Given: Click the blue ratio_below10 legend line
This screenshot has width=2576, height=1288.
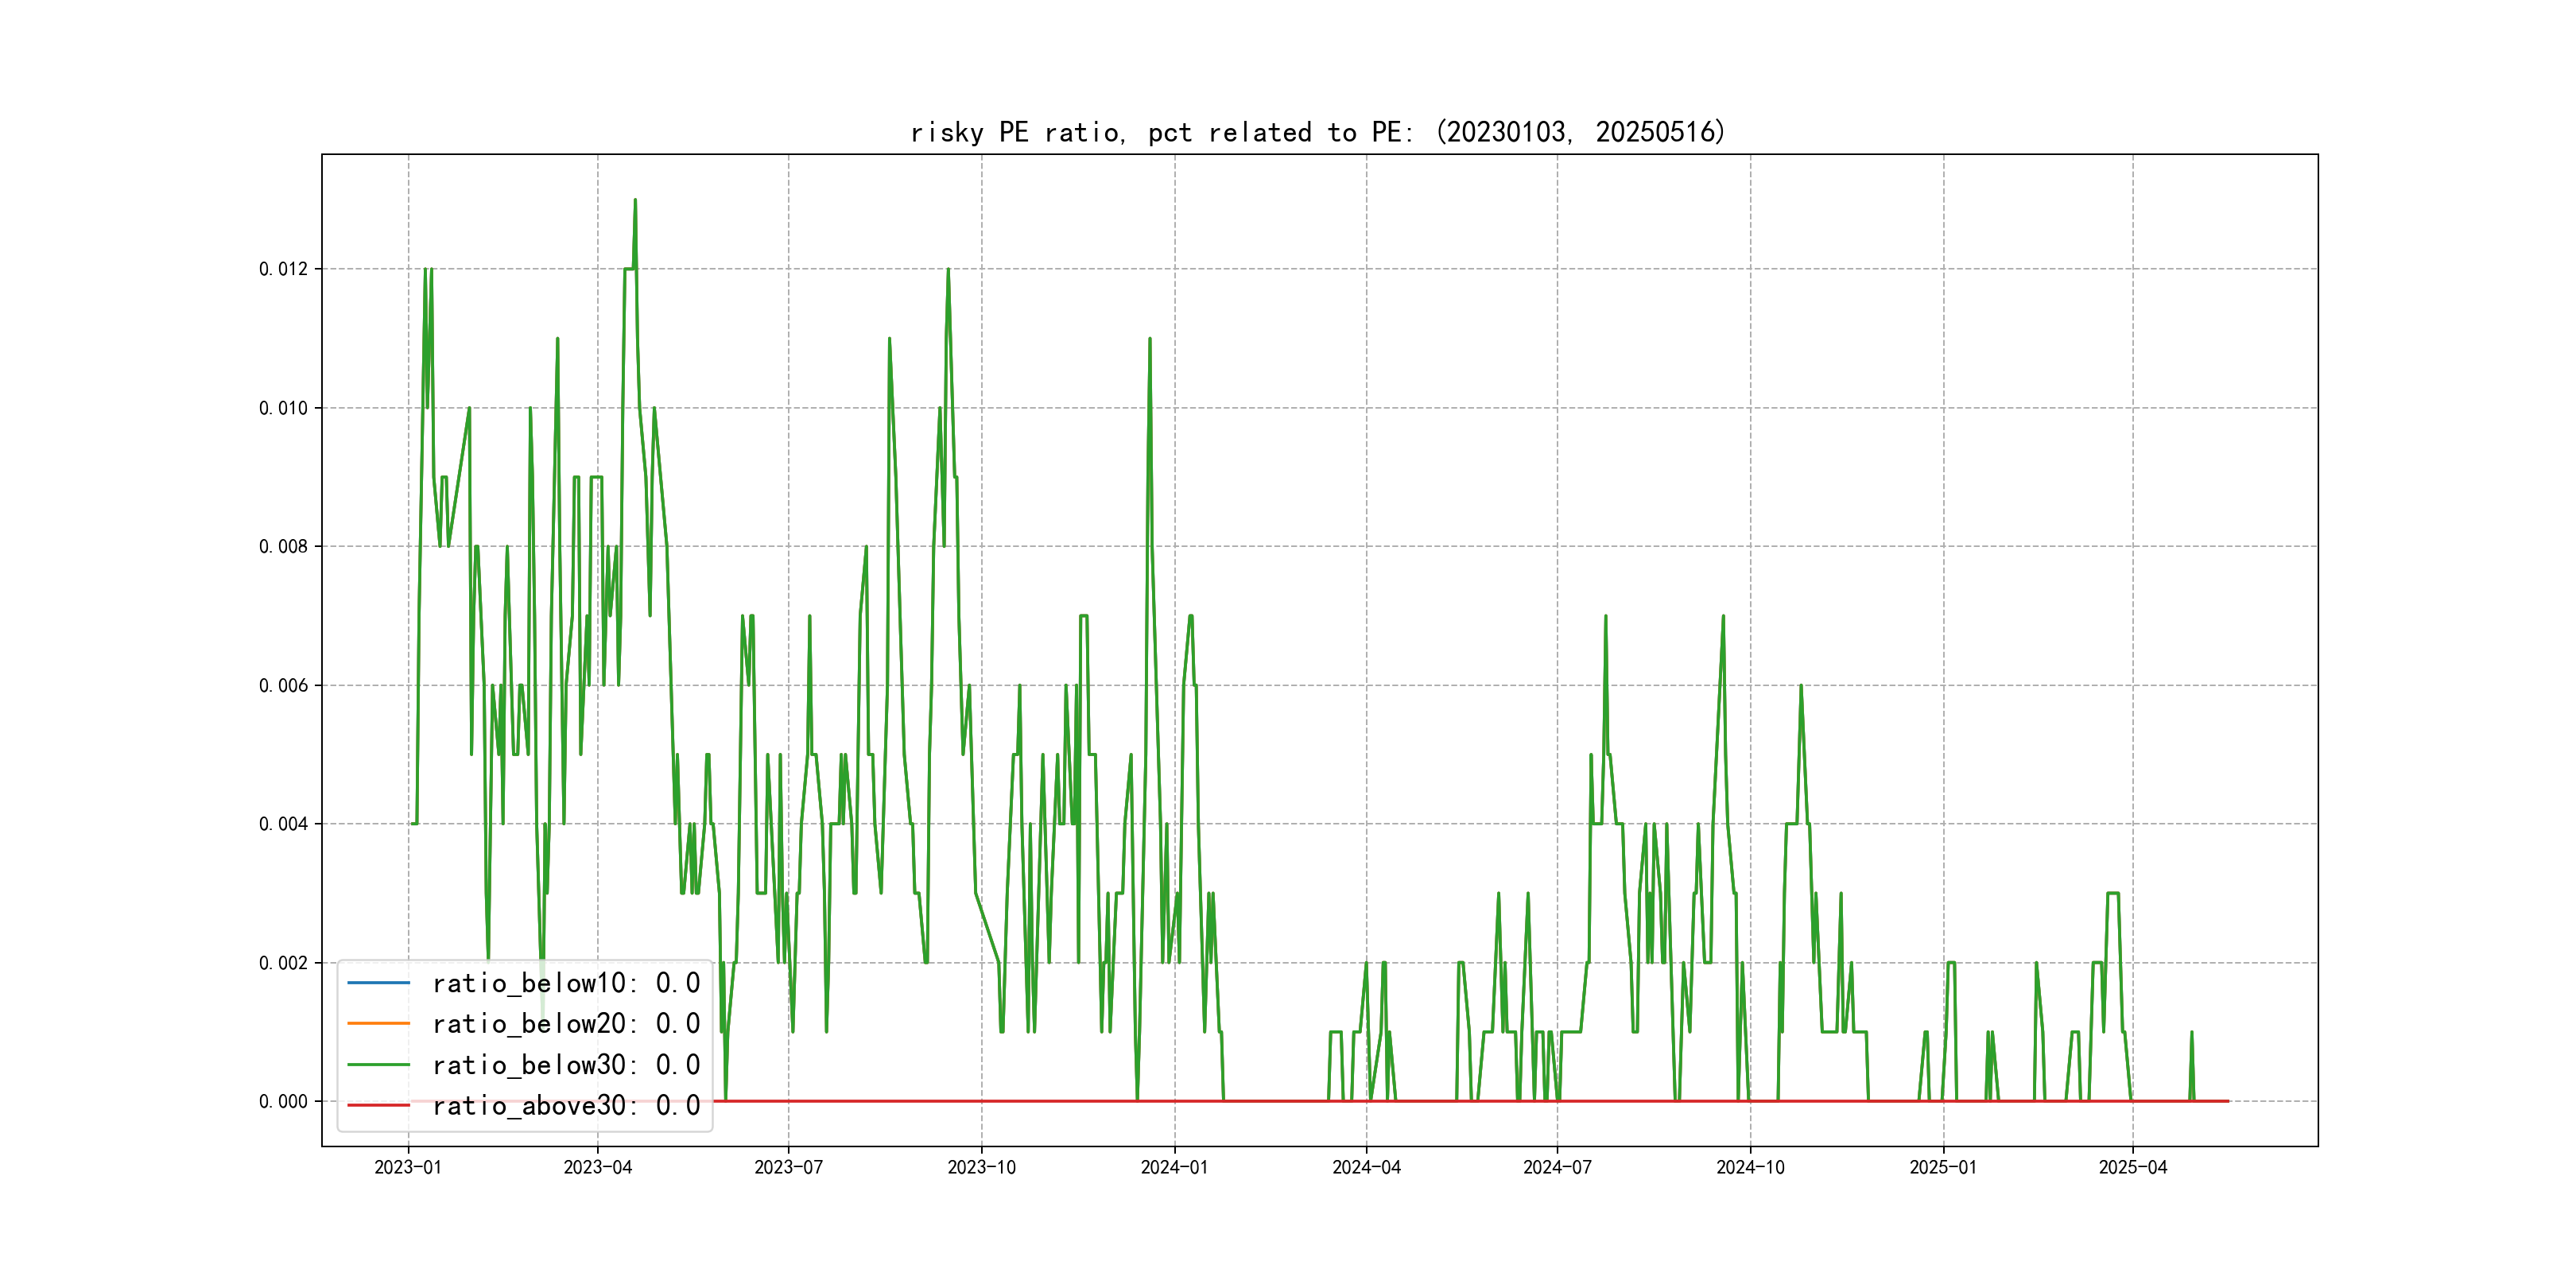Looking at the screenshot, I should [378, 983].
